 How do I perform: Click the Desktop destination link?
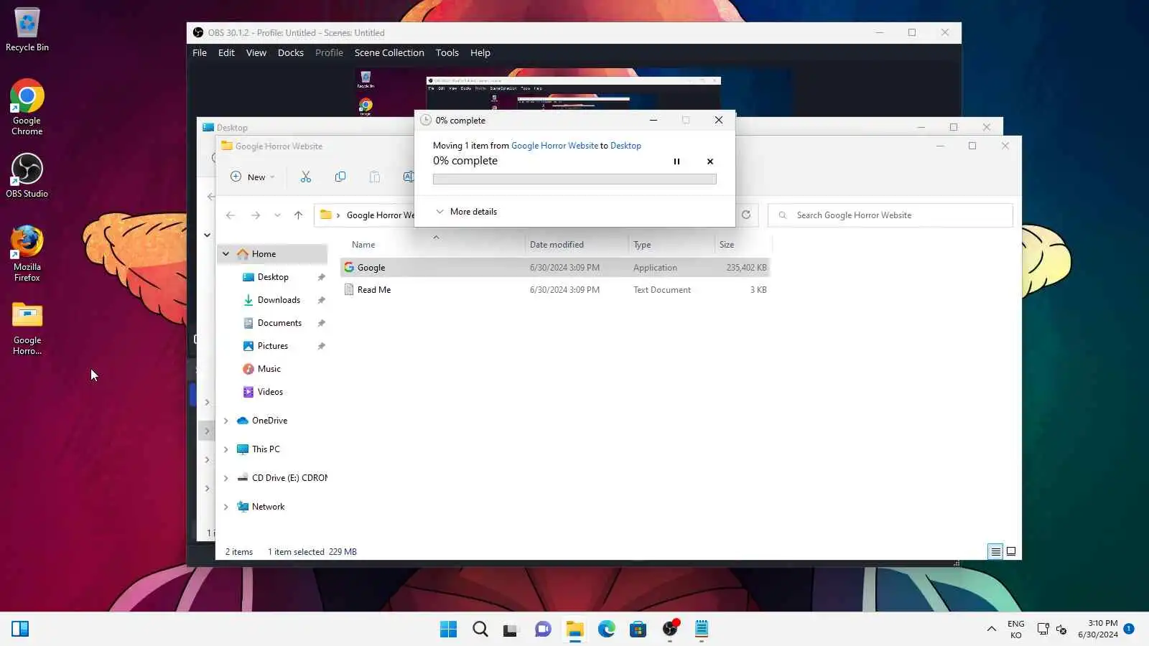point(625,146)
